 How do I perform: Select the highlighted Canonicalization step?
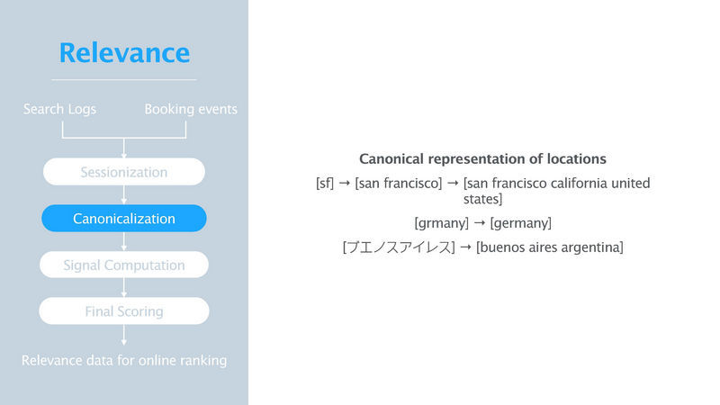pyautogui.click(x=124, y=219)
